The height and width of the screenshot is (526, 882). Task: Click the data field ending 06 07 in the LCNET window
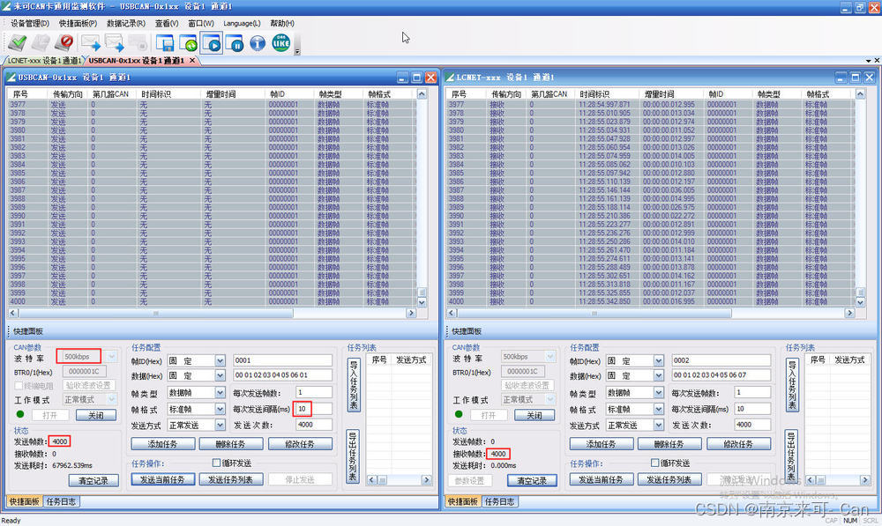click(721, 374)
